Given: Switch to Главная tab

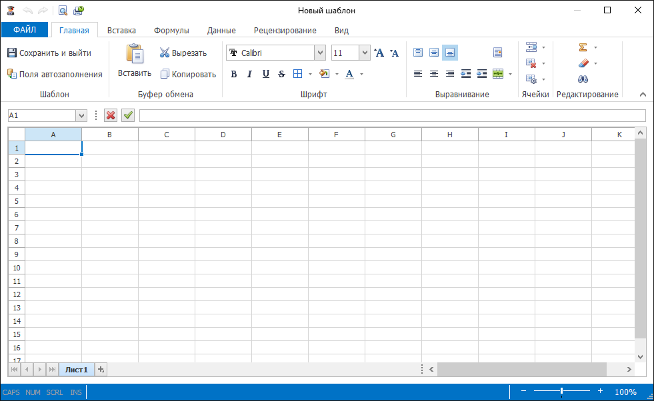Looking at the screenshot, I should 74,30.
